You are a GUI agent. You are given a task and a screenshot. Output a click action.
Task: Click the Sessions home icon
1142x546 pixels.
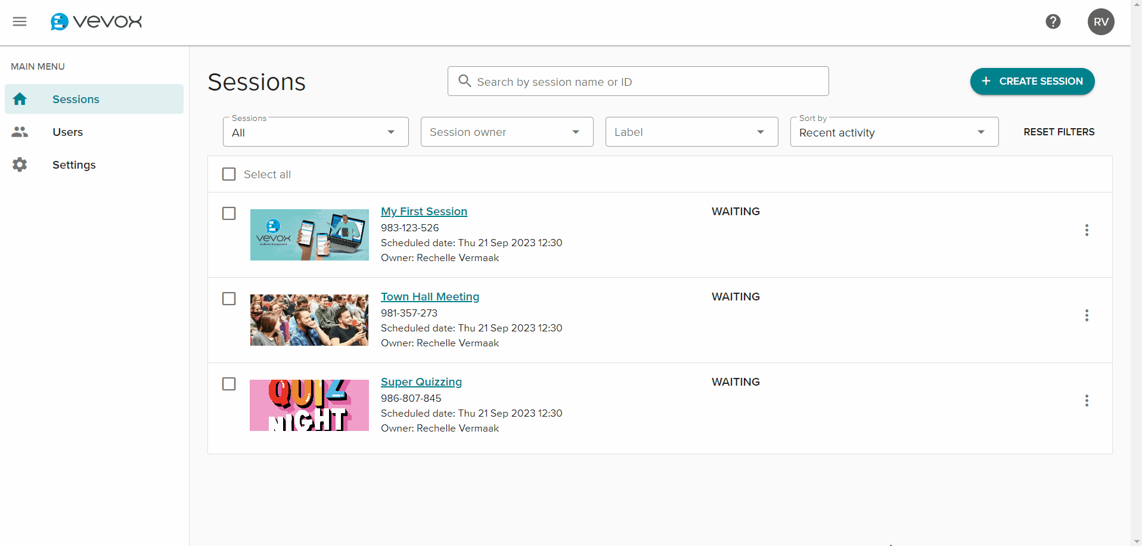click(20, 99)
